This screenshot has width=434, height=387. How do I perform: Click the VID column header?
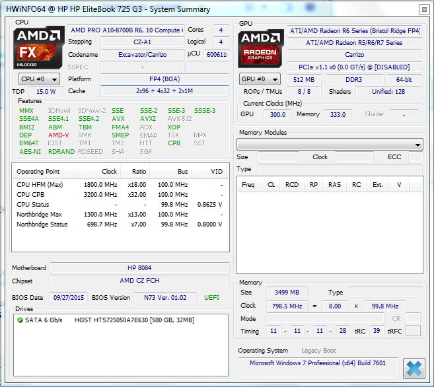click(209, 172)
